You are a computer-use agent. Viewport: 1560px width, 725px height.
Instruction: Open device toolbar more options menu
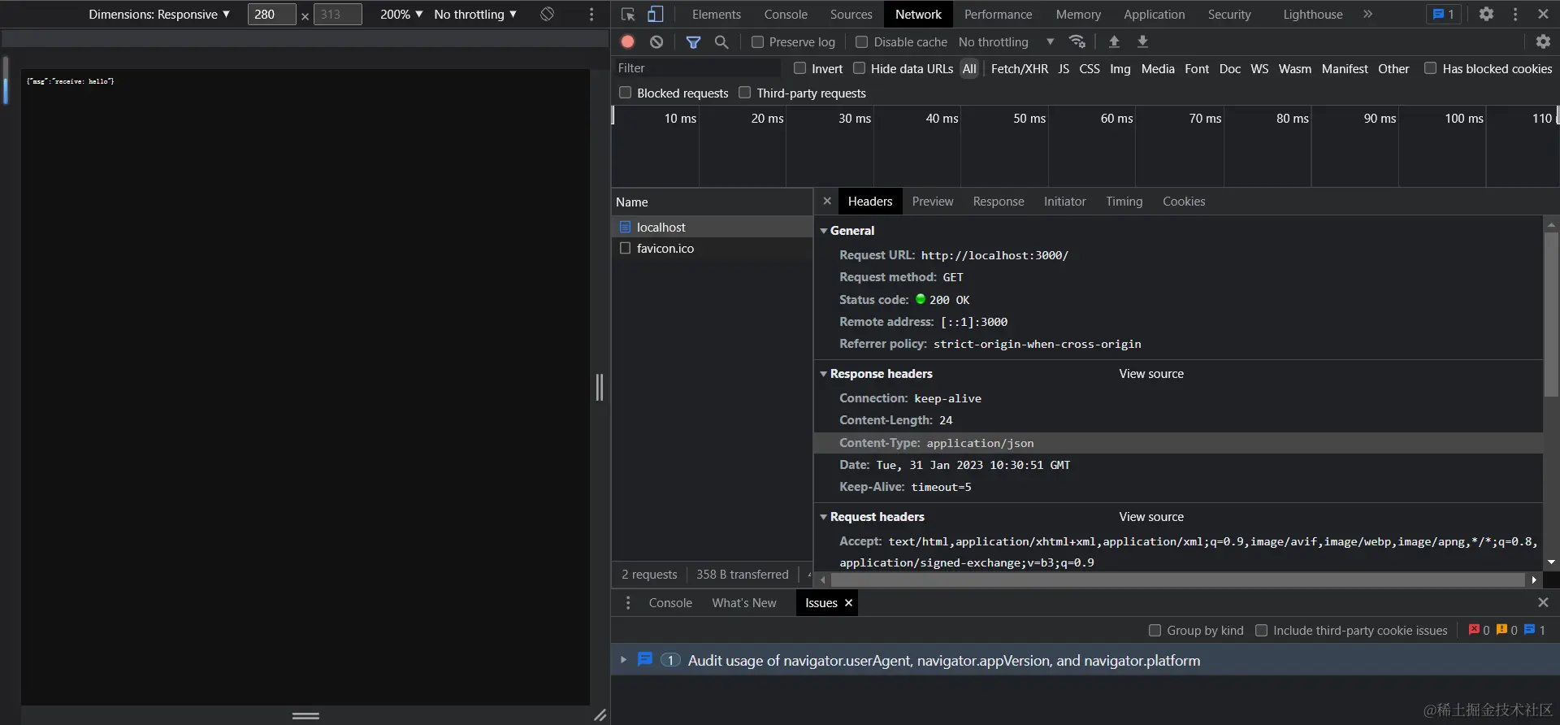click(x=591, y=14)
